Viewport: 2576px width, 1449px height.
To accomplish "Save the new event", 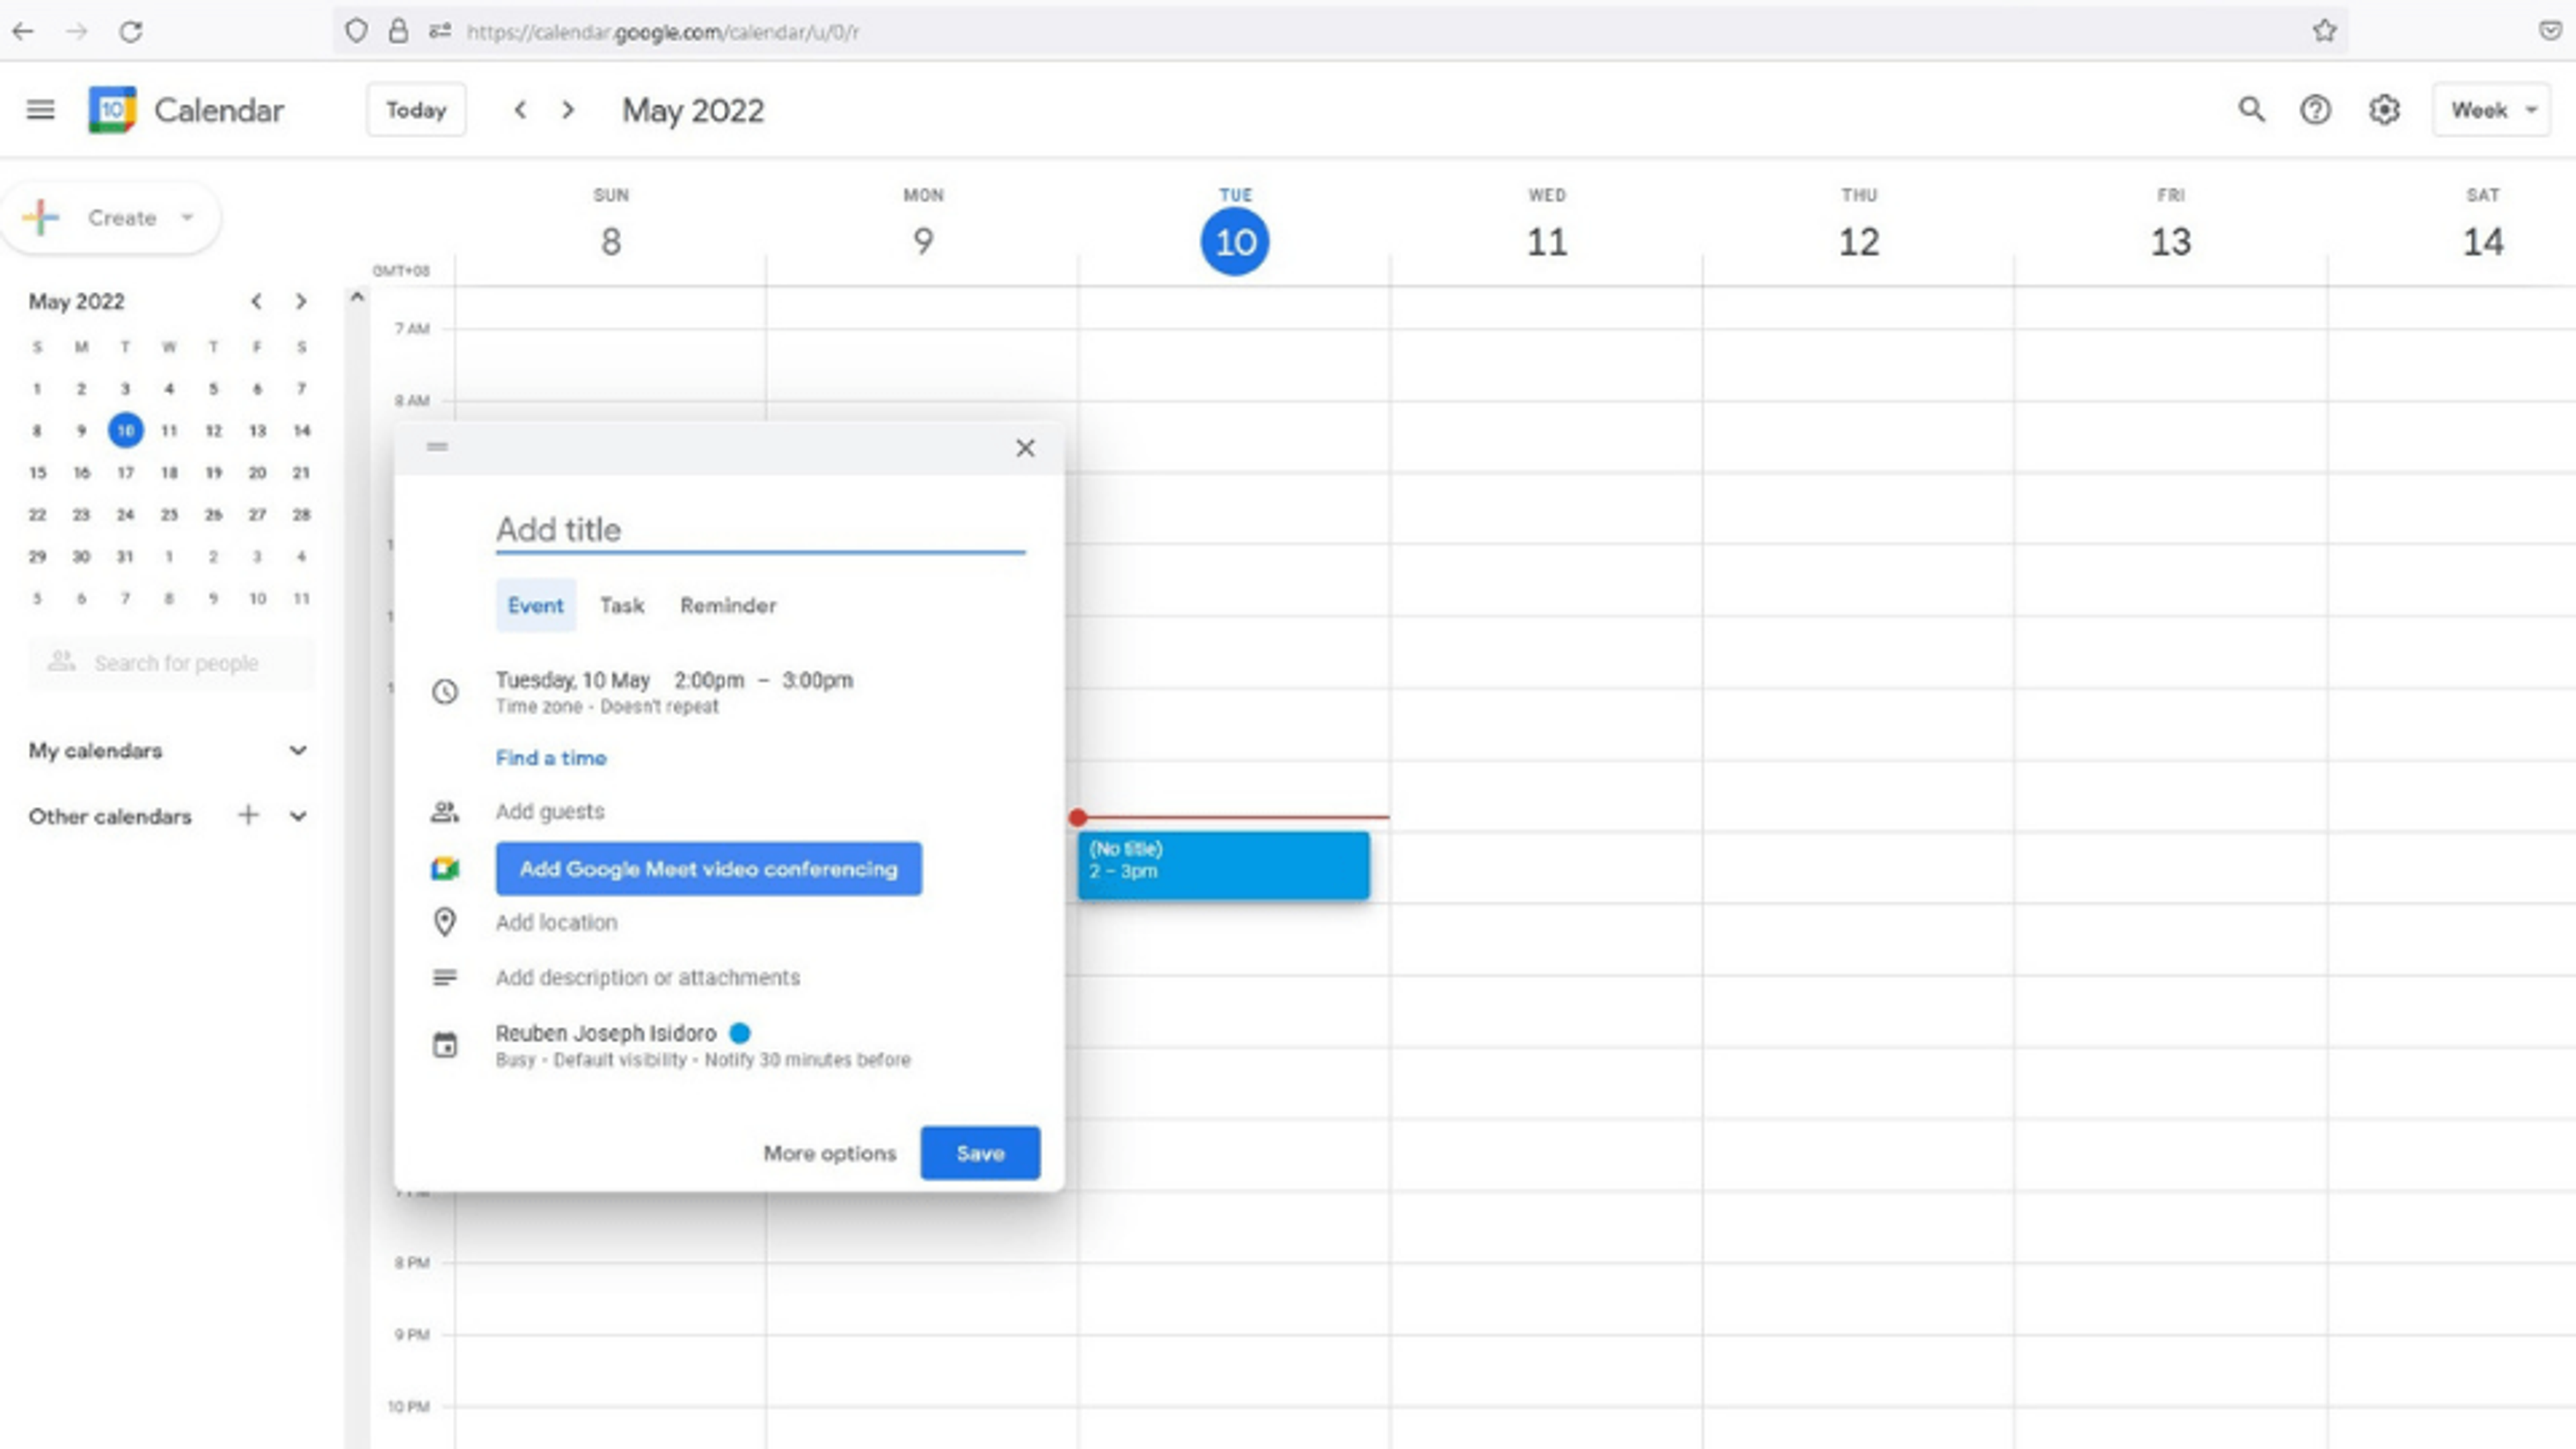I will point(979,1153).
